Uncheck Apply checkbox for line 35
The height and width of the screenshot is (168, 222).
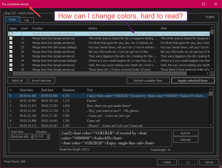11,65
